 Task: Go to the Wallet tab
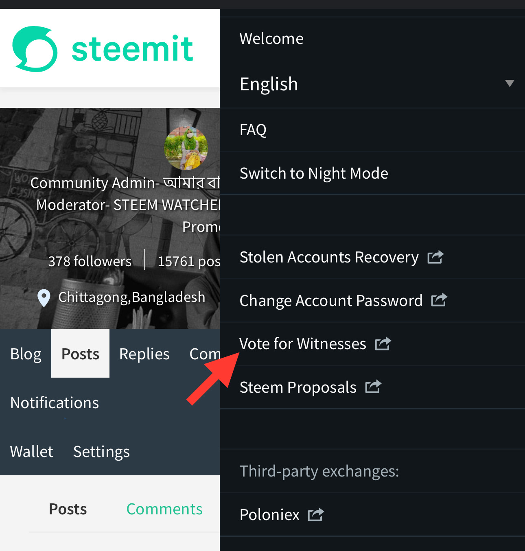coord(32,452)
